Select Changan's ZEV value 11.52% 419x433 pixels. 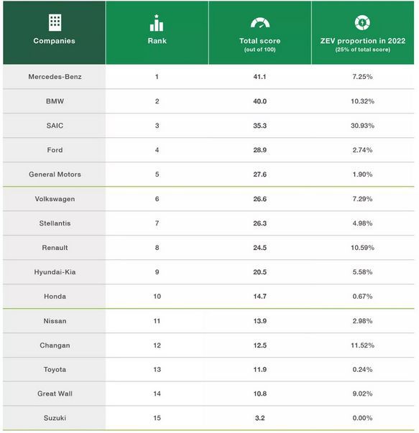362,345
